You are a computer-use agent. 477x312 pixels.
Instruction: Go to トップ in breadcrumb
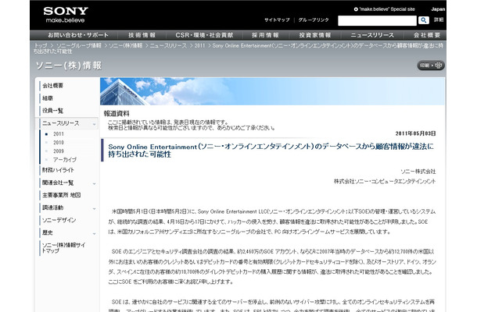click(x=41, y=45)
